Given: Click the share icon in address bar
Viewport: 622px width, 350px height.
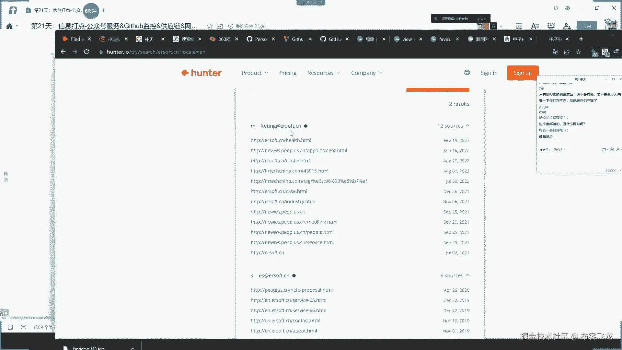Looking at the screenshot, I should pos(567,52).
